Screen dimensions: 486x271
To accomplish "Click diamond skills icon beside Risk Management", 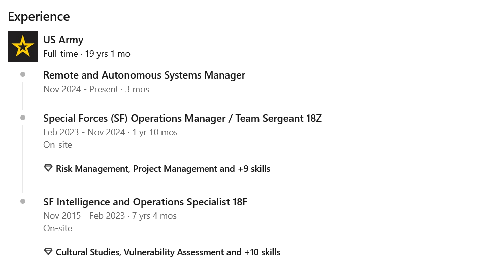I will [x=48, y=168].
